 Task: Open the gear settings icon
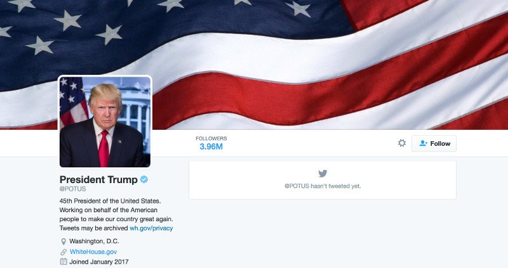click(402, 143)
